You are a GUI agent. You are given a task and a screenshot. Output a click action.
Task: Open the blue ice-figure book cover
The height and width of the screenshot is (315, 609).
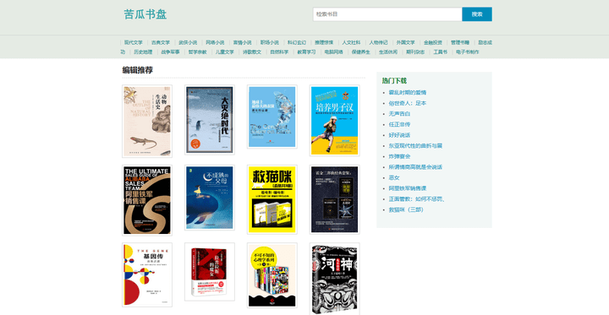[x=272, y=117]
